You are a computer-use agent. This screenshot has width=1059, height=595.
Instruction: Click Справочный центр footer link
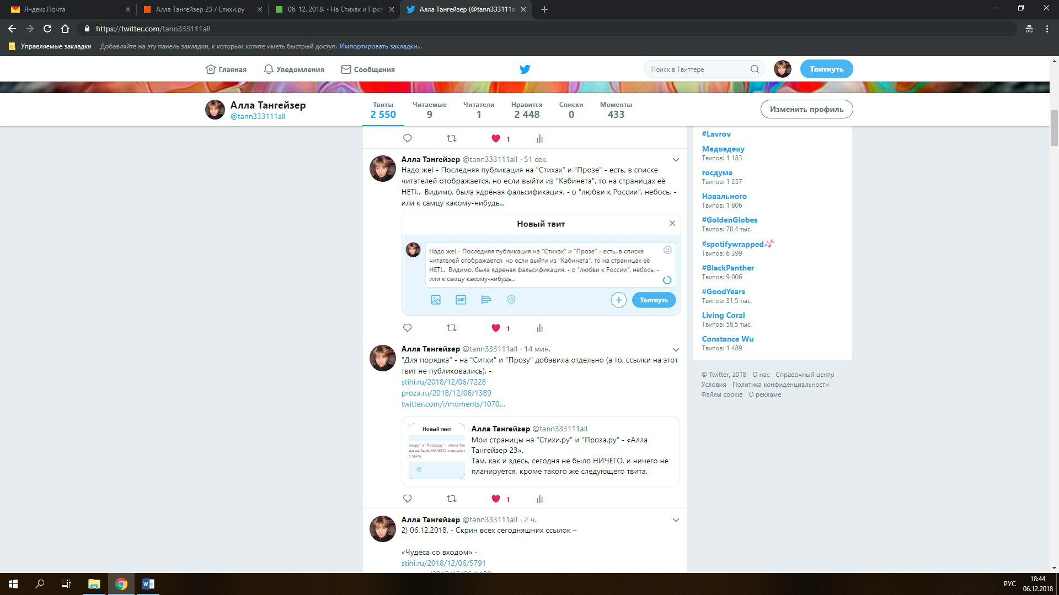[805, 375]
